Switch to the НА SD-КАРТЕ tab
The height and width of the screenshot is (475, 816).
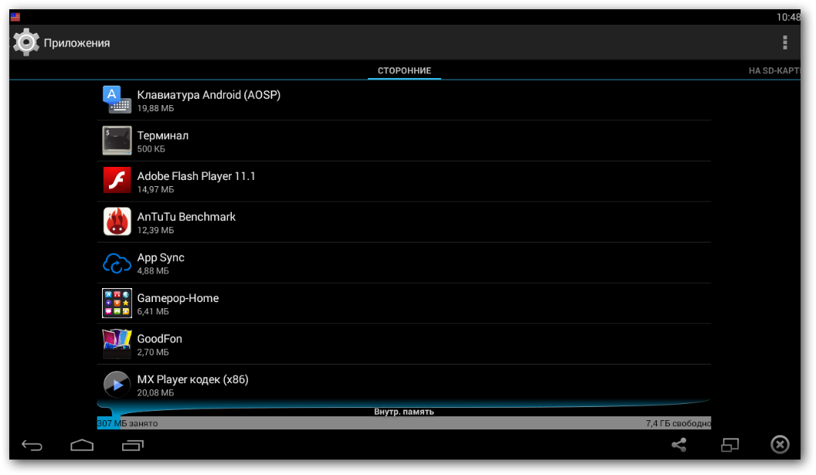773,71
